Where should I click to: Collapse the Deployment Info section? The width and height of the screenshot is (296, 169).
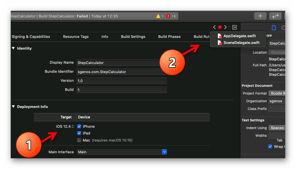pos(13,107)
